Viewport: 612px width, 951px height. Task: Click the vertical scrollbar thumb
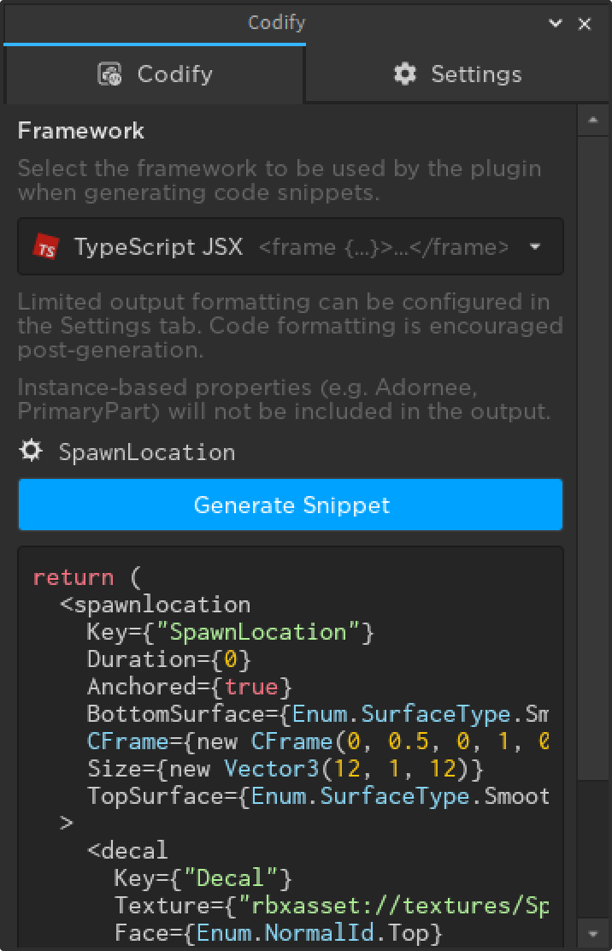point(593,458)
